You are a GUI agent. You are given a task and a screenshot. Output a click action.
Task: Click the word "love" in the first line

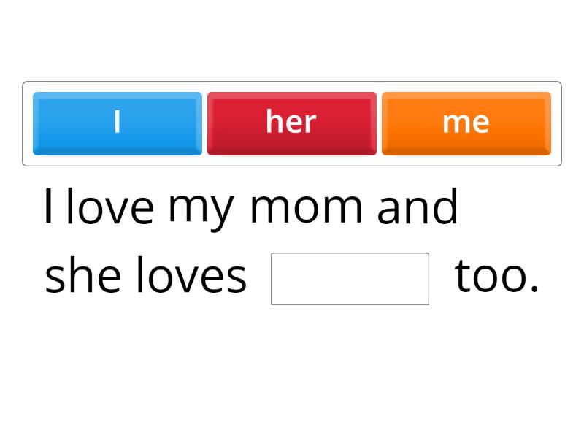click(109, 207)
